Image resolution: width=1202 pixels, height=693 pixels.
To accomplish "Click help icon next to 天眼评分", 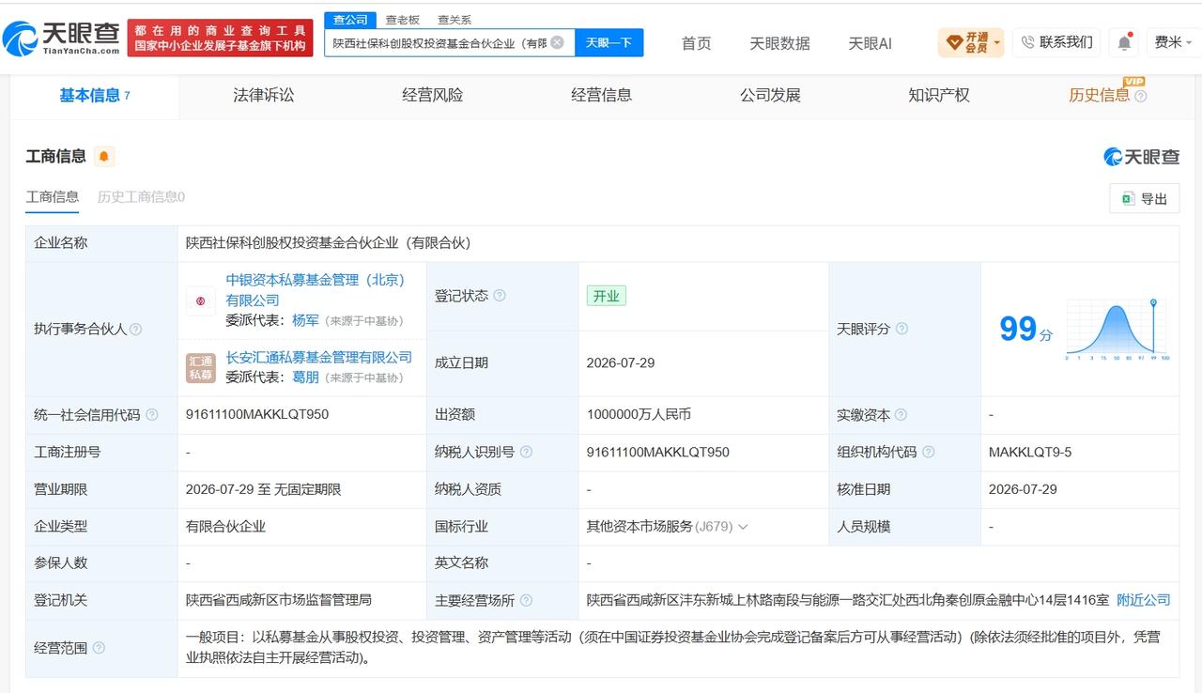I will 901,330.
